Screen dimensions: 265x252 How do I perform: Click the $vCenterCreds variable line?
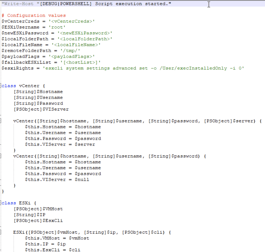[x=48, y=21]
